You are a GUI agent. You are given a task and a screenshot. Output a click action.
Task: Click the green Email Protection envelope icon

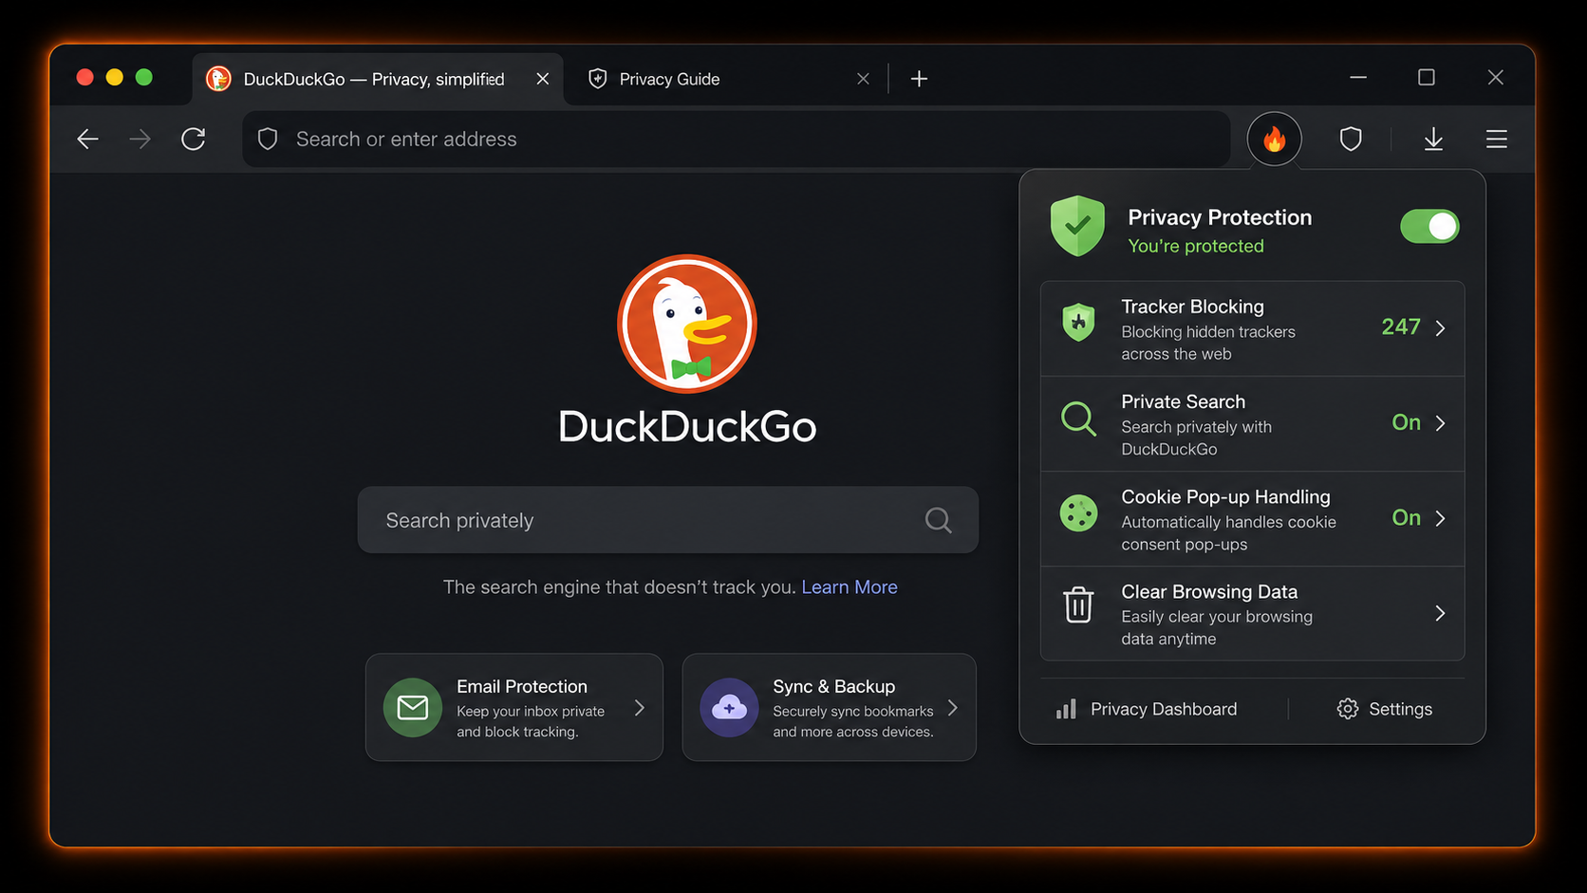413,707
